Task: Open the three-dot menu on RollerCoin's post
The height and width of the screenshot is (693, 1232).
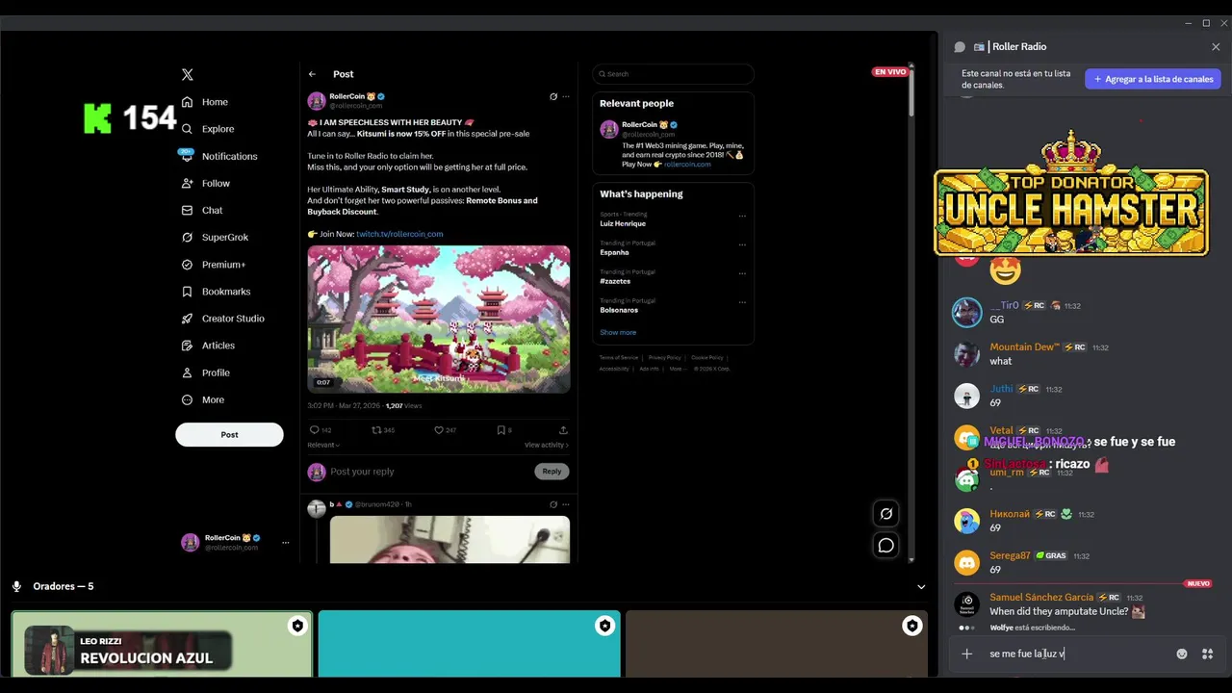Action: point(566,96)
